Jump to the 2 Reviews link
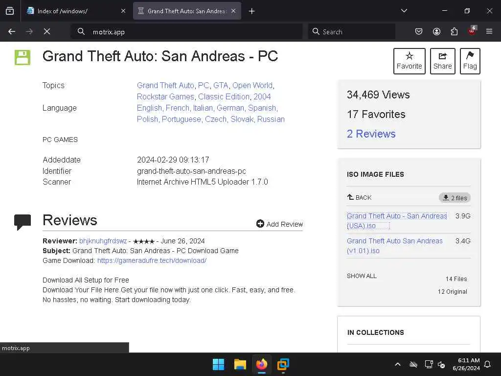 371,134
